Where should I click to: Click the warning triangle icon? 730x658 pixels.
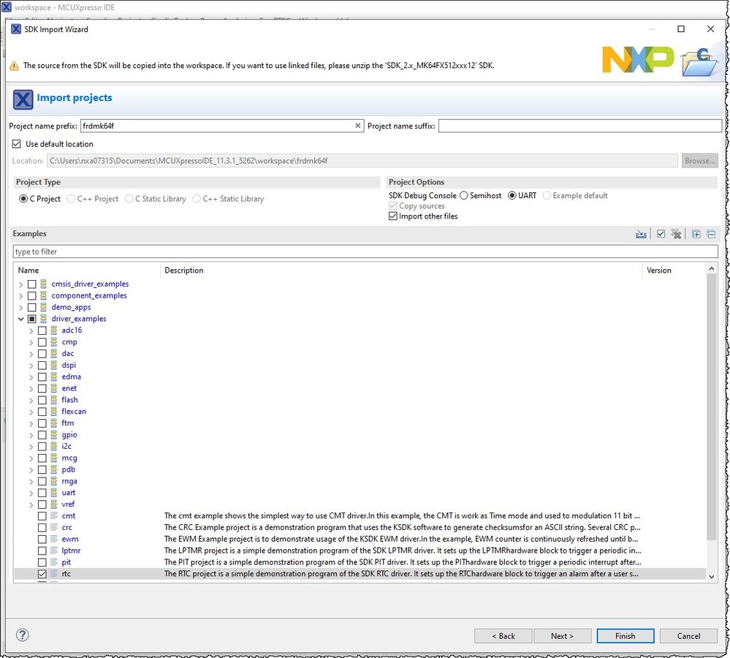click(x=15, y=66)
